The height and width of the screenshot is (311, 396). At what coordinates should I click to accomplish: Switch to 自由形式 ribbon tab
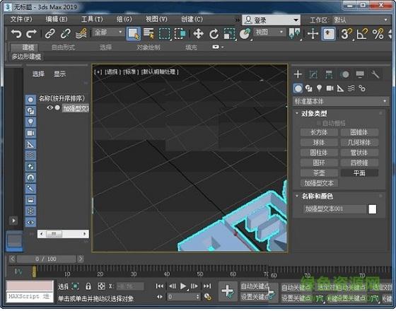[63, 47]
